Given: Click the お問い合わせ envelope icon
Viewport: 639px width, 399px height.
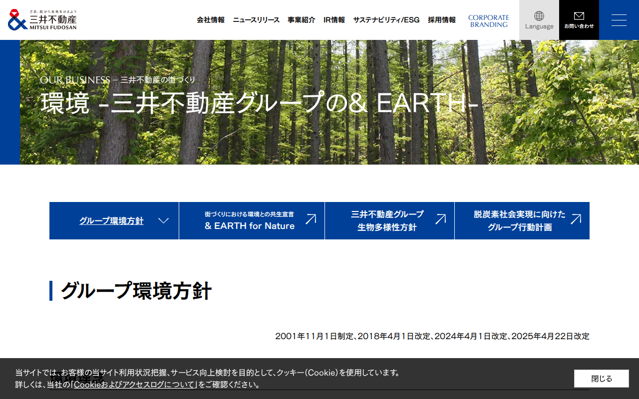Looking at the screenshot, I should click(x=579, y=16).
